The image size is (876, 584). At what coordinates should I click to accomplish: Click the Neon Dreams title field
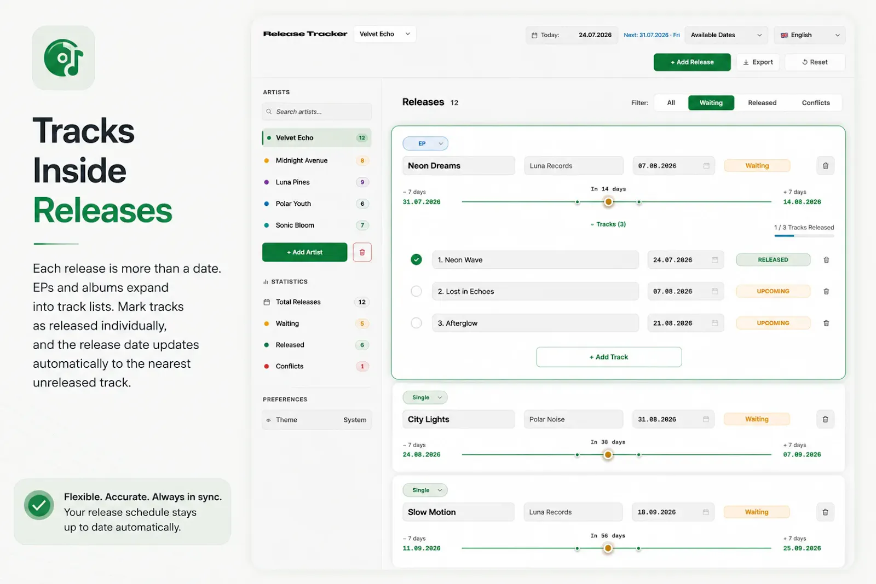[x=459, y=166]
